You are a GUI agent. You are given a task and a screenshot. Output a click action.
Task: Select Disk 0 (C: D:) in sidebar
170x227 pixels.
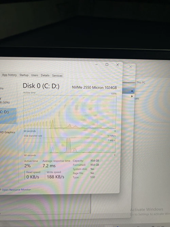tap(8, 116)
